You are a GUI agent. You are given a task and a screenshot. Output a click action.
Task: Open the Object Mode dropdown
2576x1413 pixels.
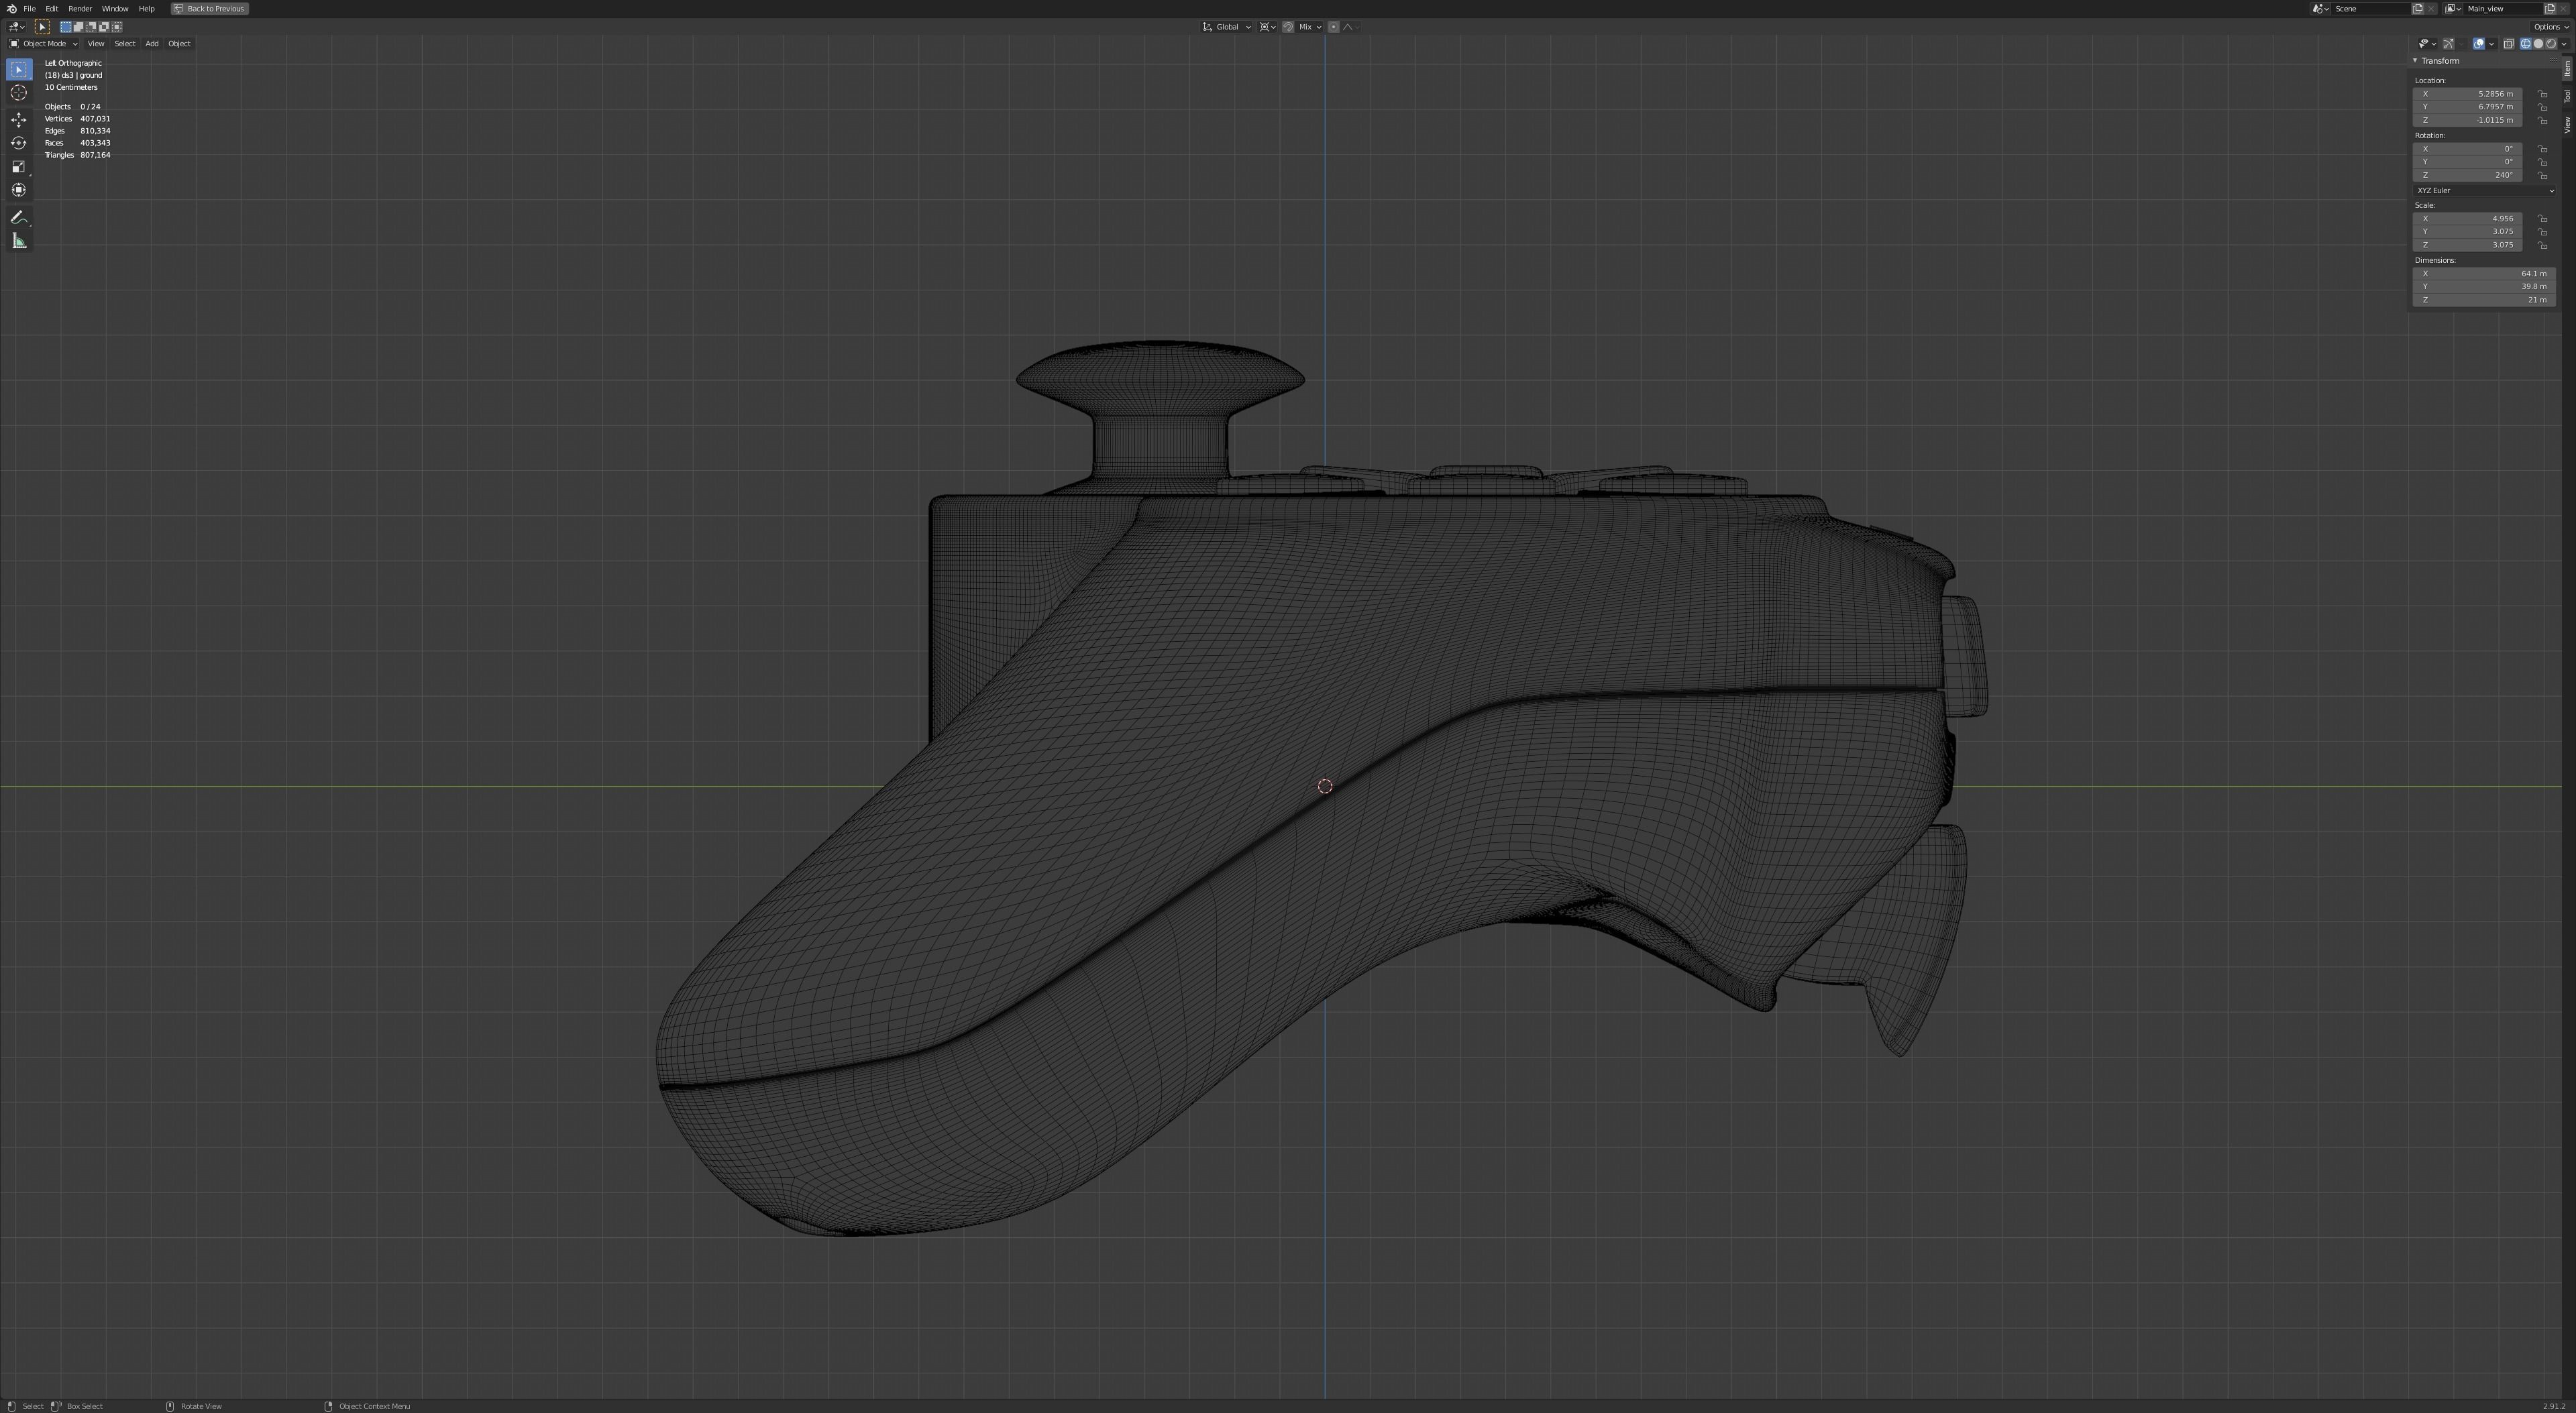coord(43,44)
